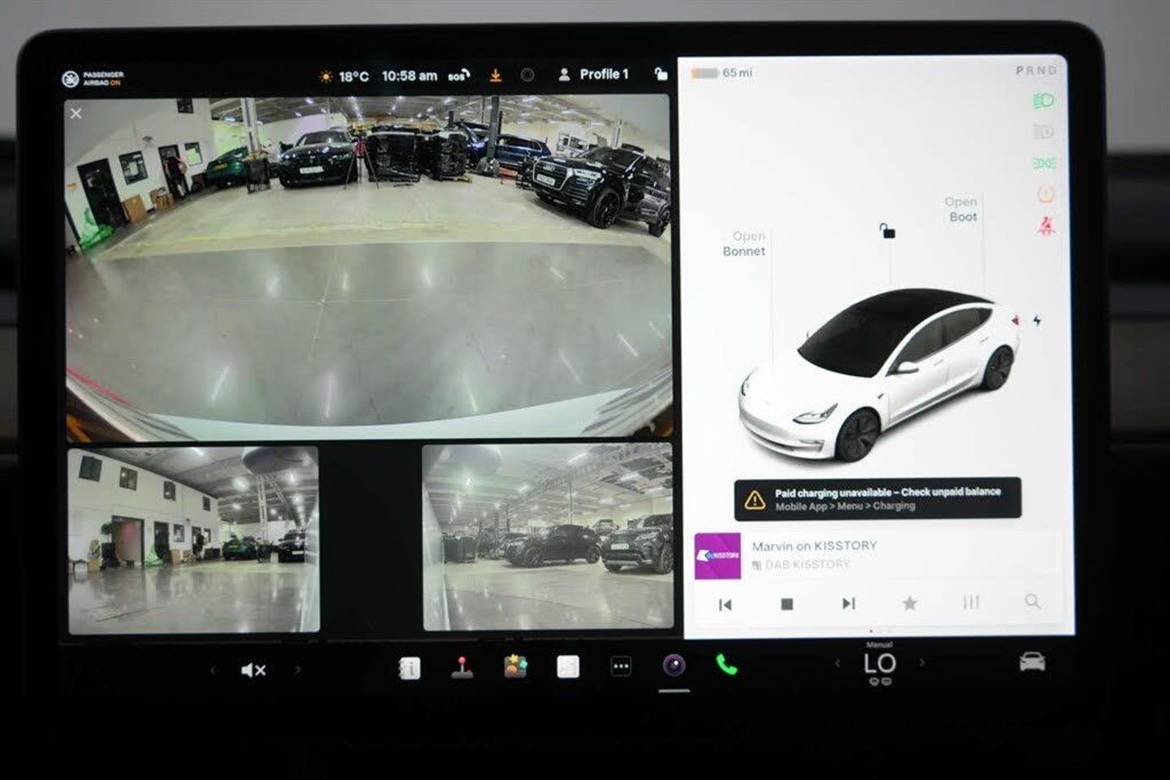The height and width of the screenshot is (780, 1170).
Task: Open the Manual LO climate control
Action: click(x=880, y=663)
